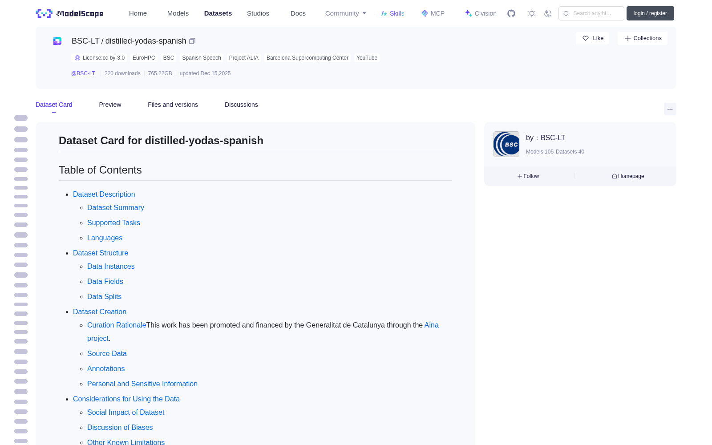The image size is (712, 445).
Task: Jump to Supported Tasks section
Action: coord(113,222)
